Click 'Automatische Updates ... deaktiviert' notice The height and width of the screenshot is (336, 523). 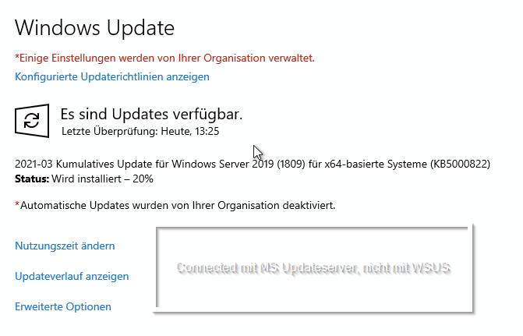pyautogui.click(x=178, y=205)
